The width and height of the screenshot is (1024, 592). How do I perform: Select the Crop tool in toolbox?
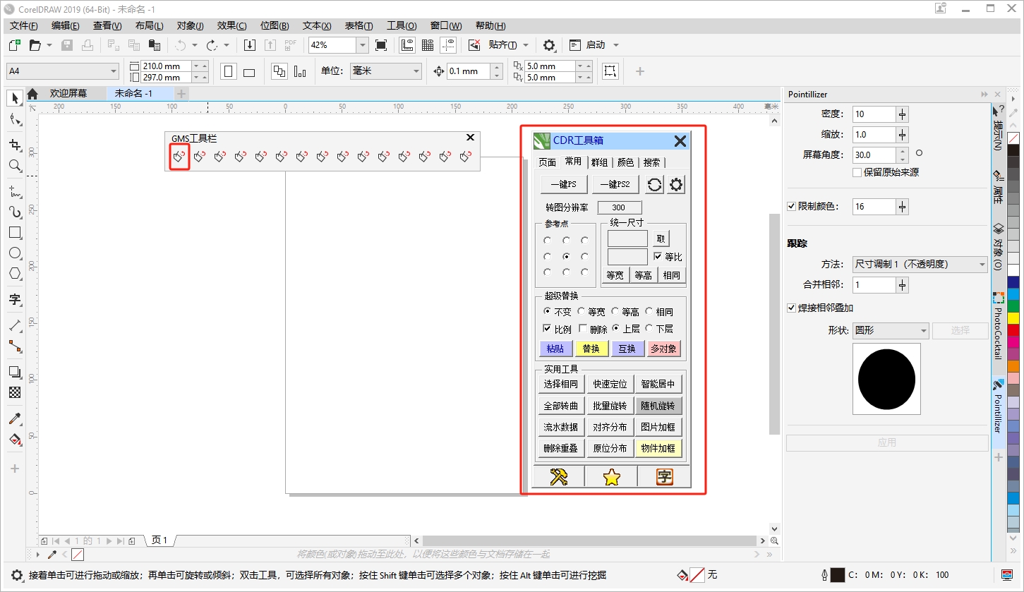[14, 145]
